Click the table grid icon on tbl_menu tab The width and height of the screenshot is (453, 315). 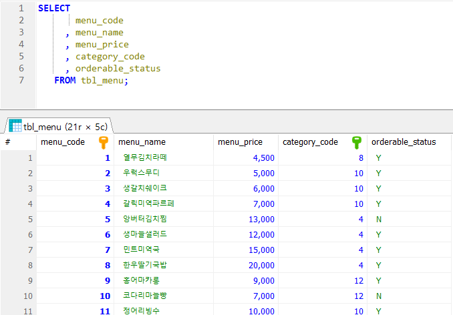[15, 126]
